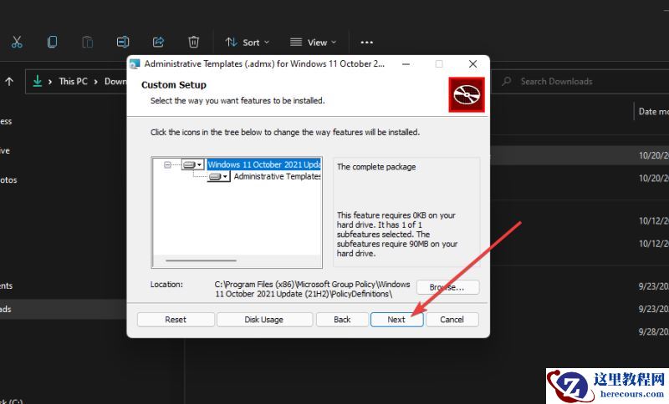Image resolution: width=669 pixels, height=404 pixels.
Task: Click the Paste clipboard icon in File Explorer
Action: coord(88,42)
